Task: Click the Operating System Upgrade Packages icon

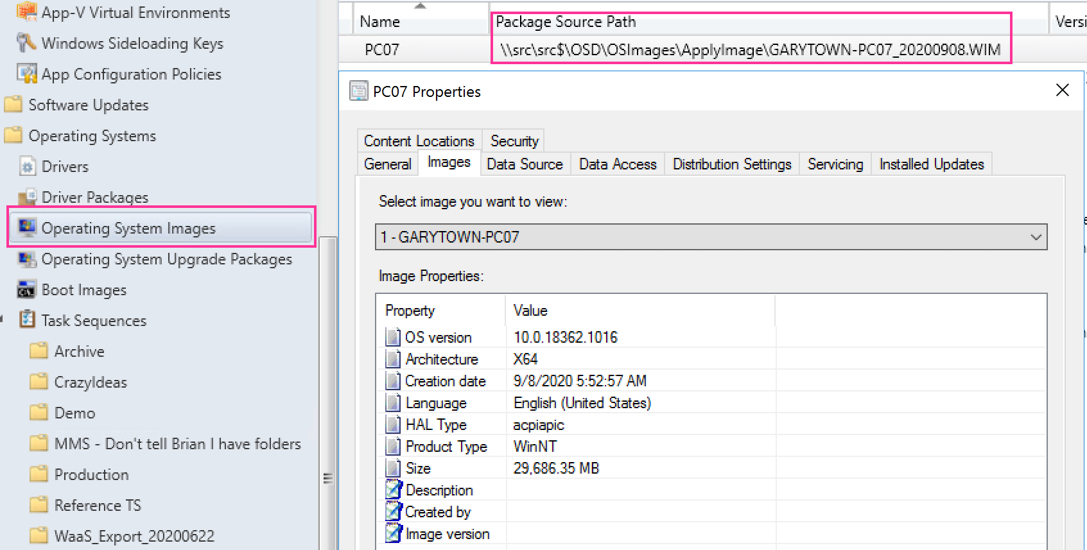Action: point(27,259)
